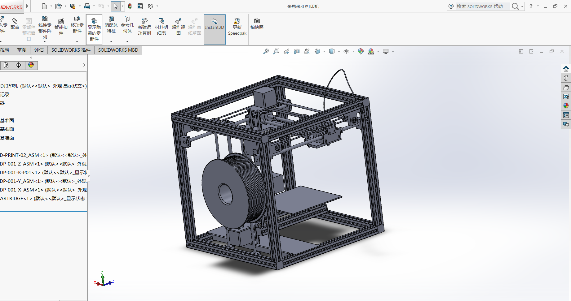Screen dimensions: 571x301
Task: Click 更新 Speedpak button
Action: (237, 27)
